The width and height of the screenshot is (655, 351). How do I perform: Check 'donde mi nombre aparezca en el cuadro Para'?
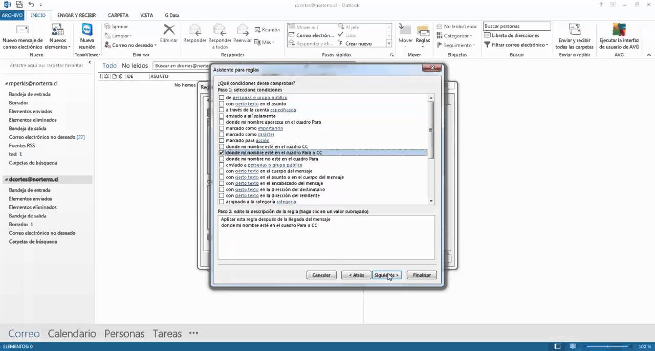tap(222, 122)
